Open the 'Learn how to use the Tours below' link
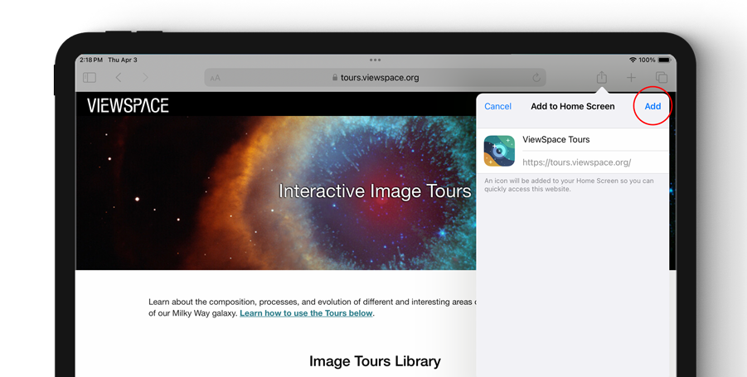 (x=306, y=313)
